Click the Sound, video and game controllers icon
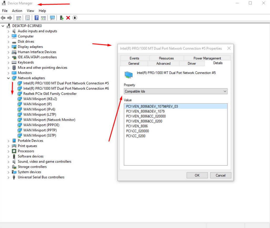Viewport: 270px width, 228px height. (14, 161)
